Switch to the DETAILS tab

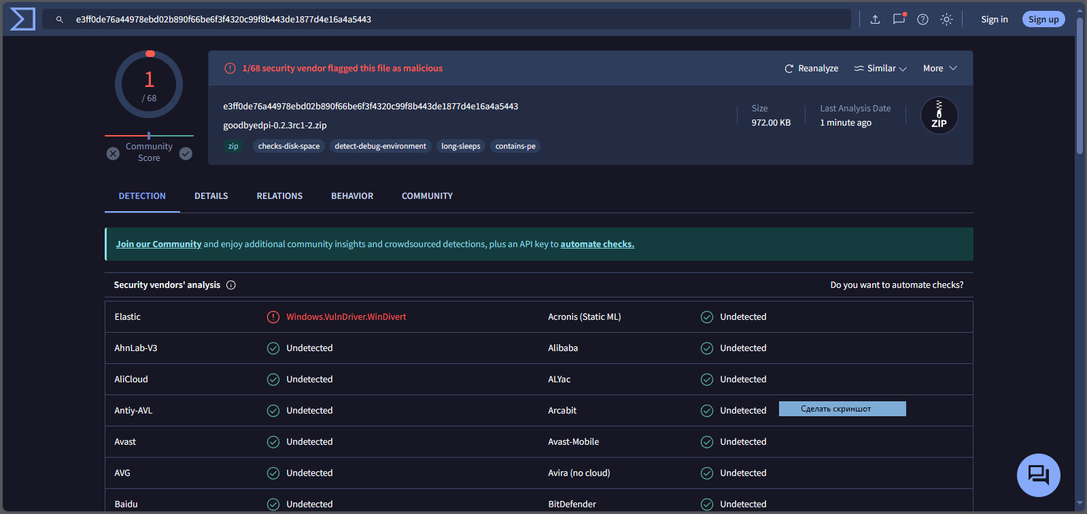211,196
